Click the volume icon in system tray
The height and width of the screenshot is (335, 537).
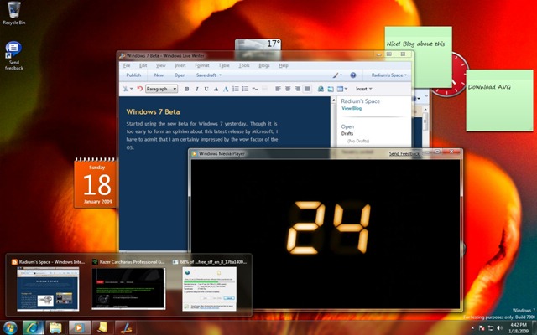499,328
